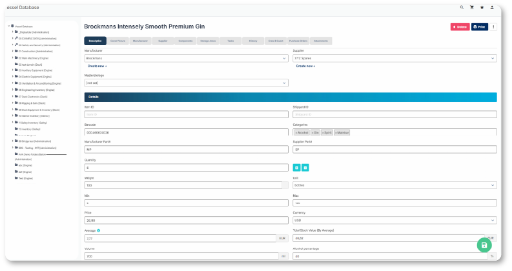Screen dimensions: 512x271
Task: Expand the 04 Electric Equipment (Engine) node
Action: (x=13, y=77)
